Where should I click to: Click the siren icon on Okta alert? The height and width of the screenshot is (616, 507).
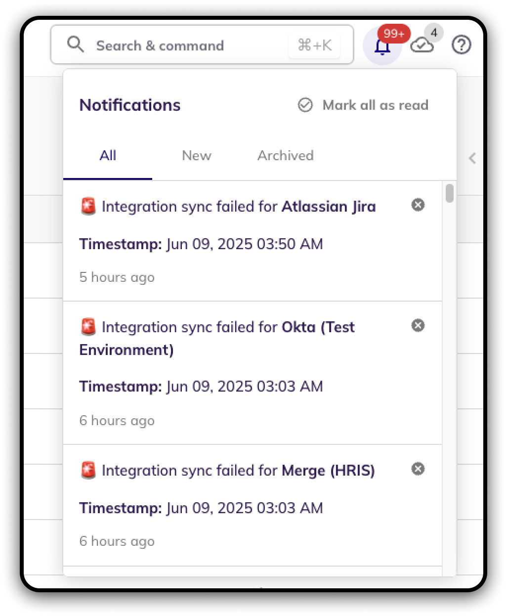(88, 327)
